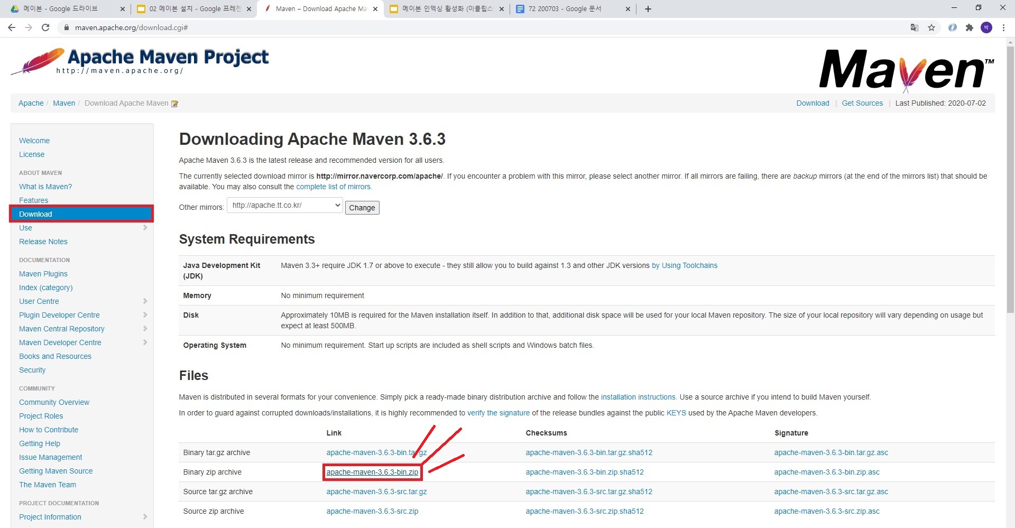Download apache-maven-3.6.3-bin.zip
1015x528 pixels.
(x=372, y=472)
